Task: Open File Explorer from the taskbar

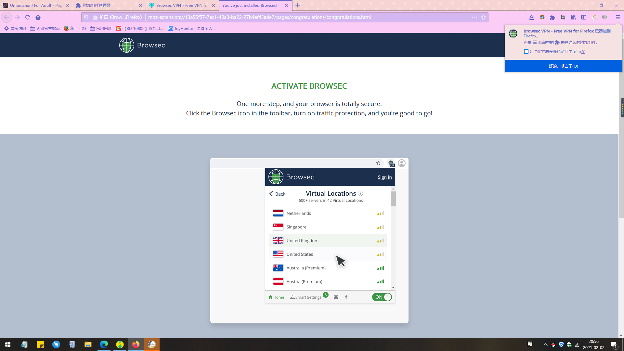Action: click(x=88, y=344)
